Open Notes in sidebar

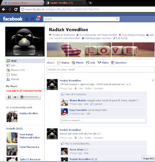12,75
